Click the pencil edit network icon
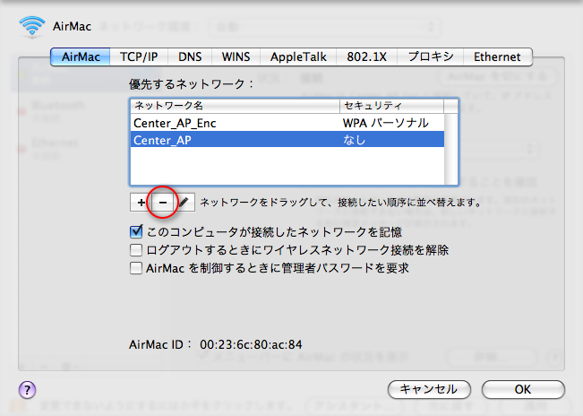Image resolution: width=583 pixels, height=416 pixels. point(184,203)
